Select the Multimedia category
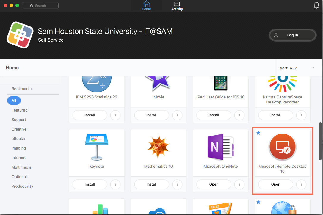323x215 pixels. click(21, 167)
